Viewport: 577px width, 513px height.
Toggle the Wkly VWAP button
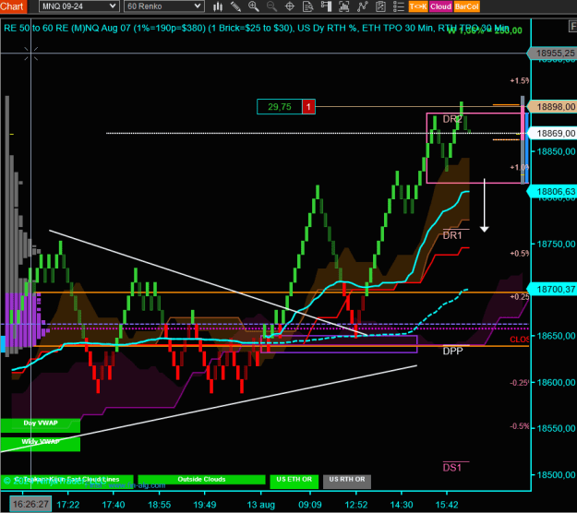(40, 444)
